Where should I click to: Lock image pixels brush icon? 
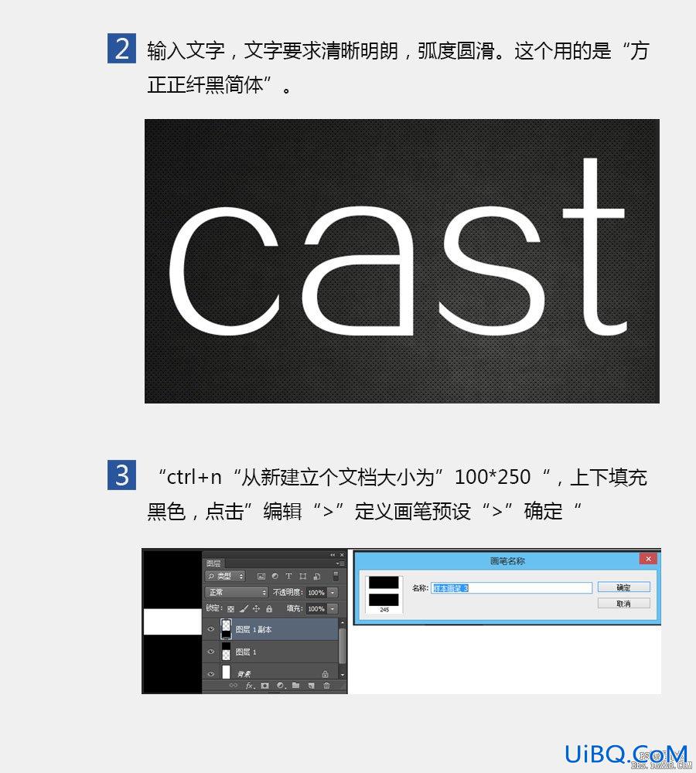point(244,609)
